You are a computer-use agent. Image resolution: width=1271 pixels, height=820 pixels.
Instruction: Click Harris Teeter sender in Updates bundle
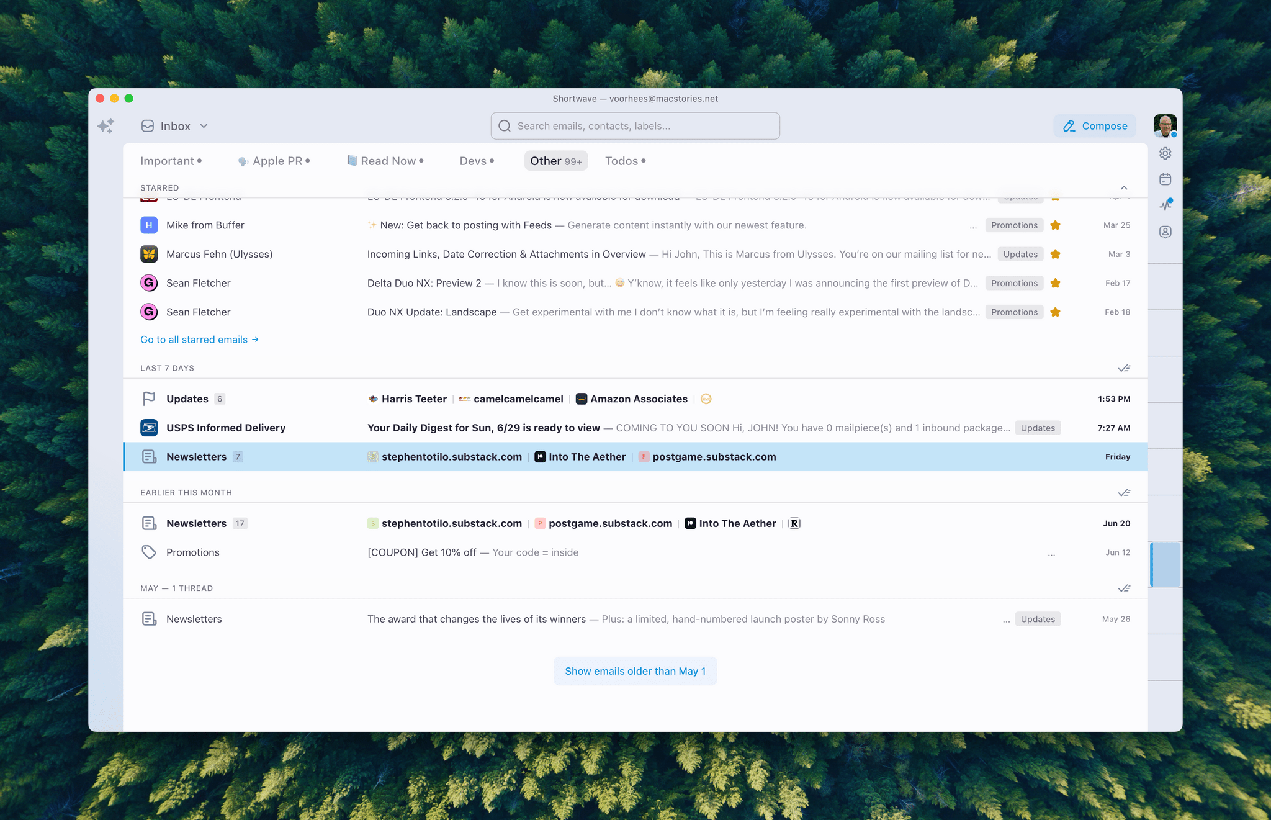407,399
